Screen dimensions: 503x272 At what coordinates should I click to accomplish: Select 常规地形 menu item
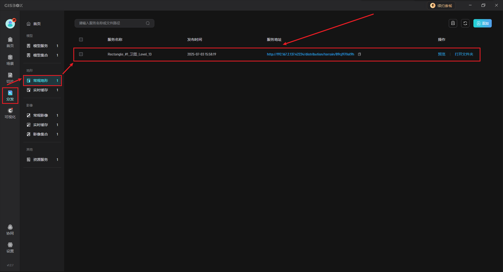(x=42, y=81)
